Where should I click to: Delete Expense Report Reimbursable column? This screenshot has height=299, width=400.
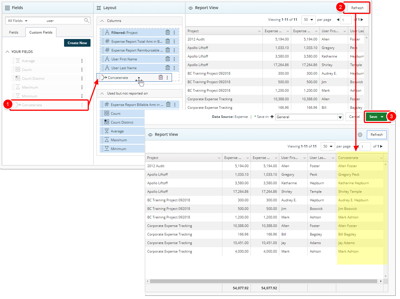(x=168, y=50)
